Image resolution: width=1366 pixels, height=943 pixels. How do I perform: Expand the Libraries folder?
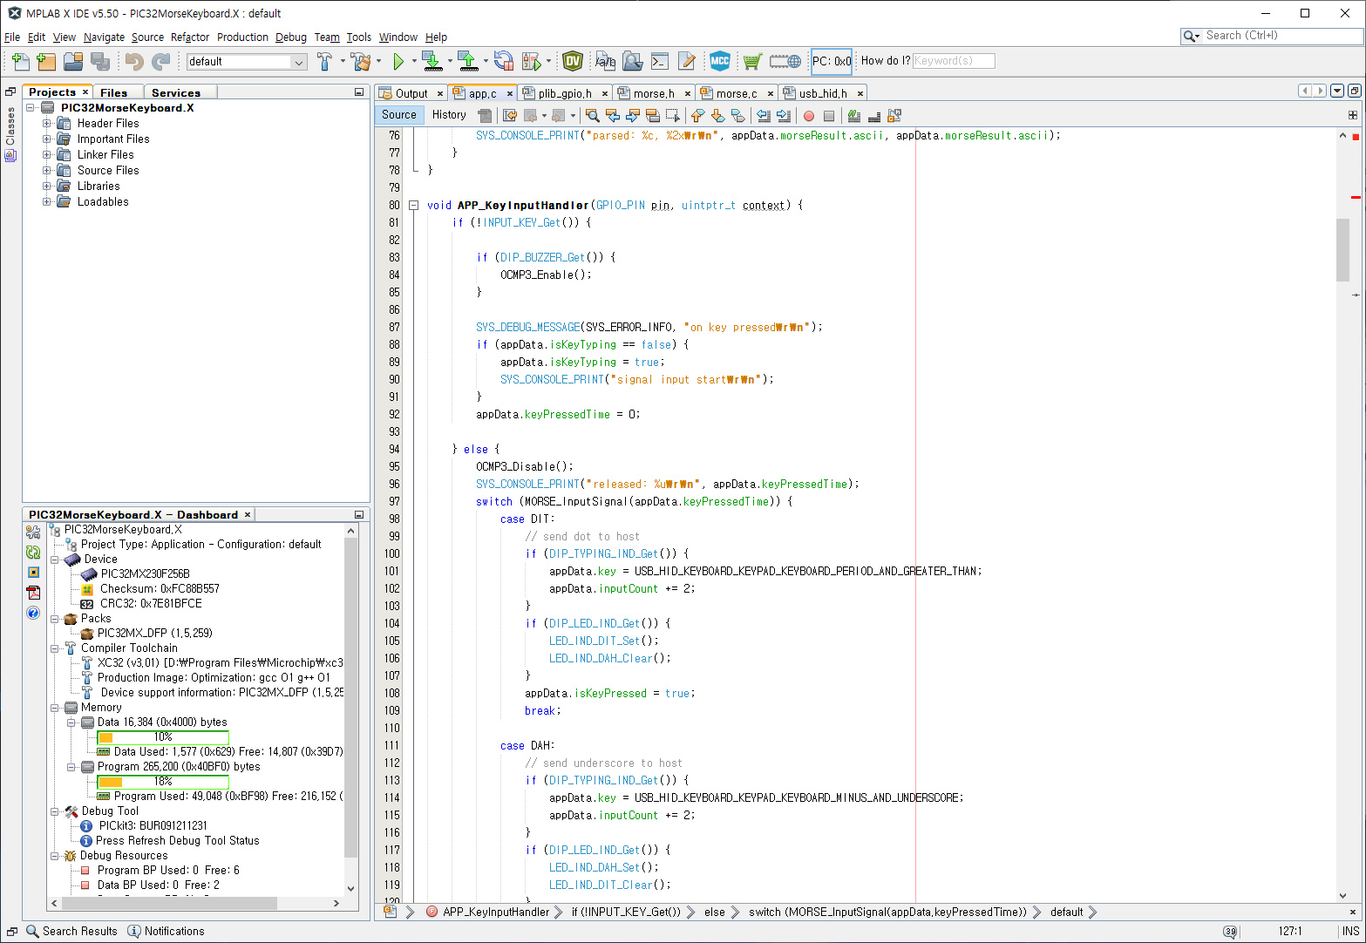(47, 187)
